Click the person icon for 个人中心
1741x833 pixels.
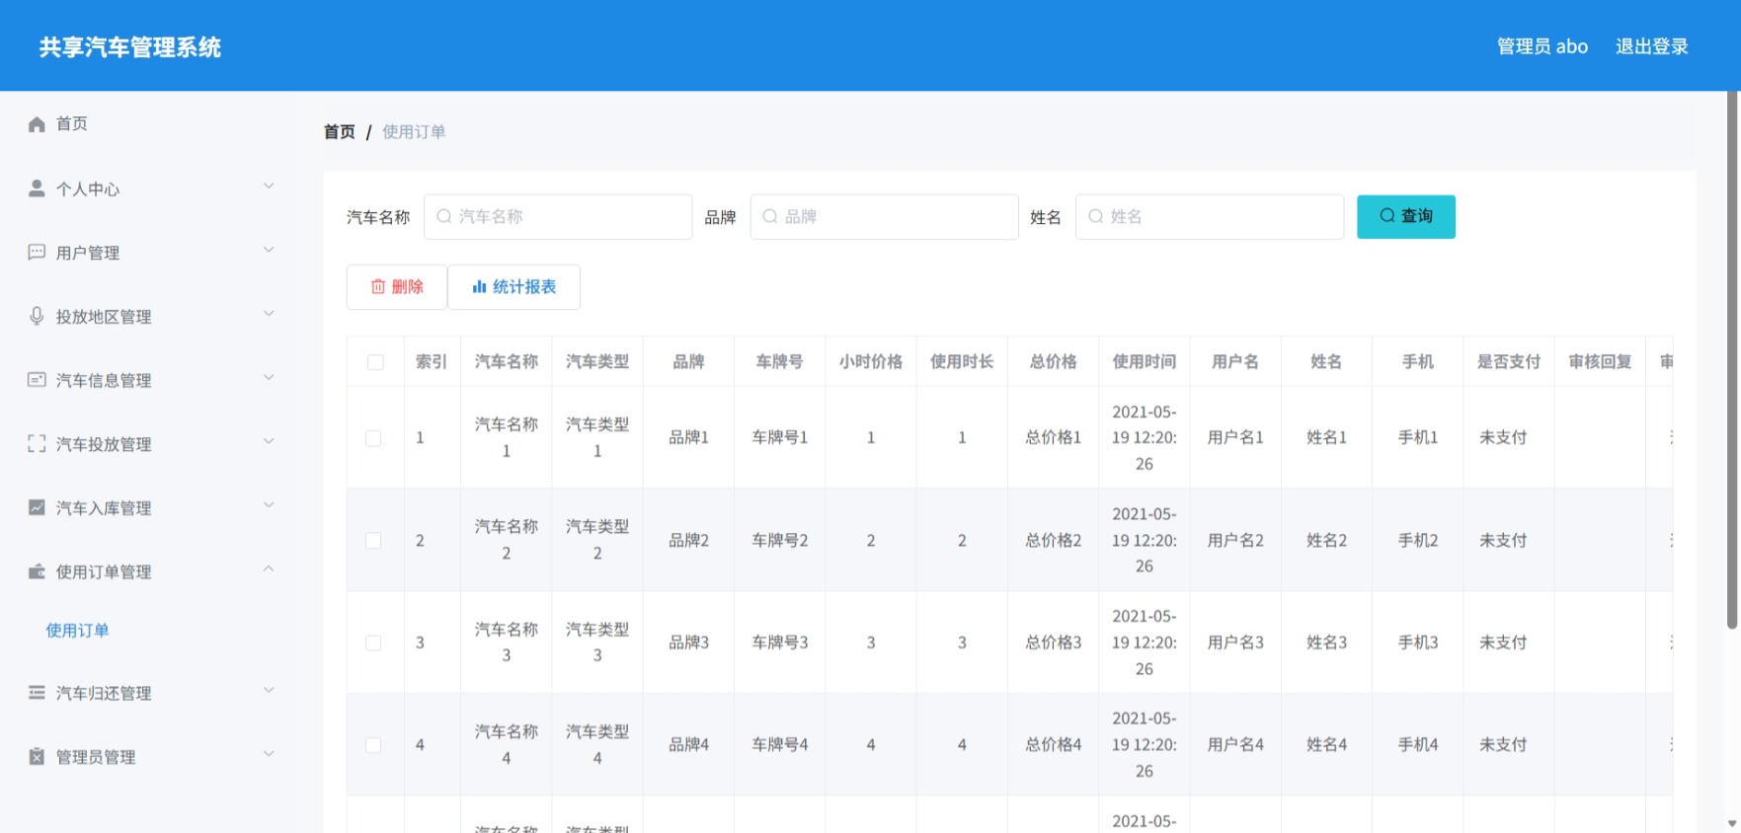tap(37, 189)
